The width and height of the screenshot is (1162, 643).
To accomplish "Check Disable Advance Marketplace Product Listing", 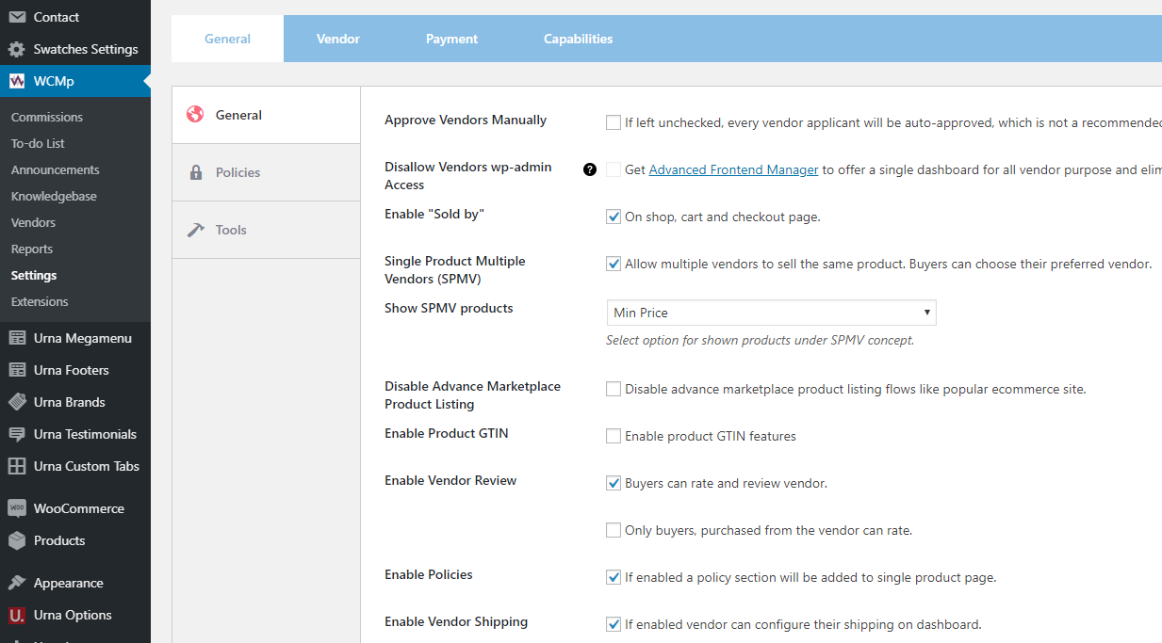I will (614, 389).
